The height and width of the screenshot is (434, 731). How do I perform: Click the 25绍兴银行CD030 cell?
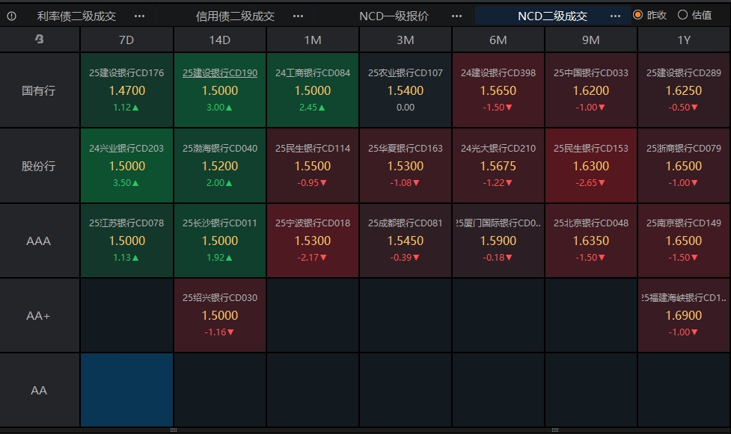219,315
